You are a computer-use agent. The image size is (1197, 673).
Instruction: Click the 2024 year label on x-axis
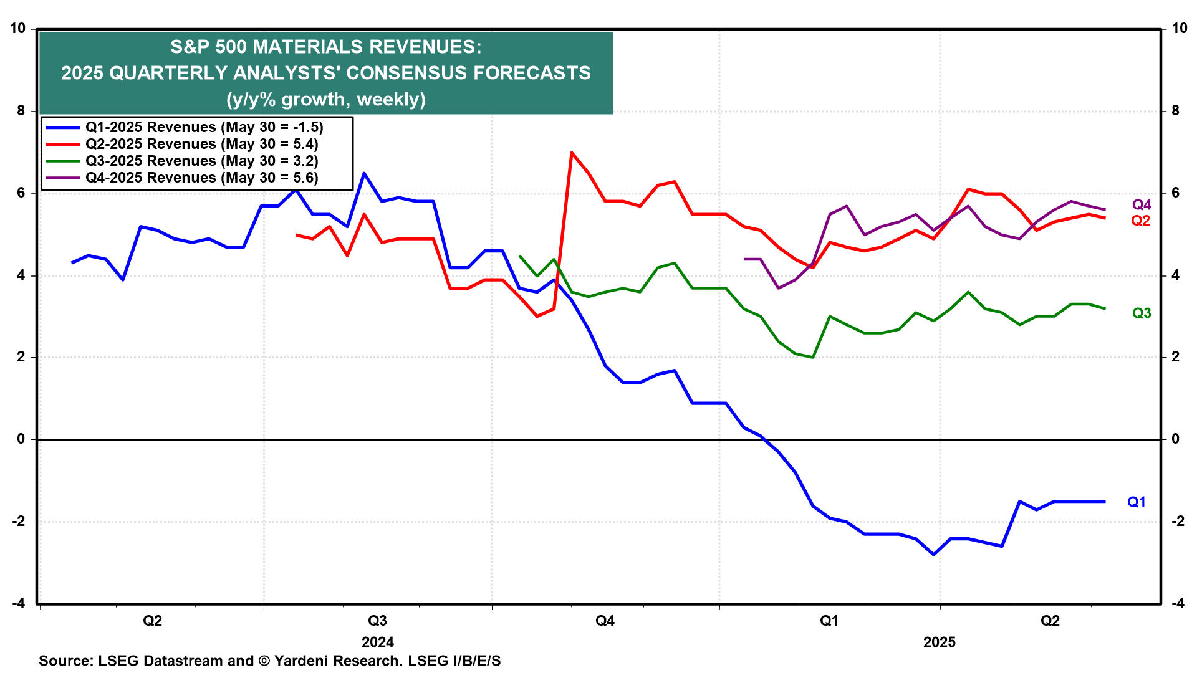[x=378, y=642]
